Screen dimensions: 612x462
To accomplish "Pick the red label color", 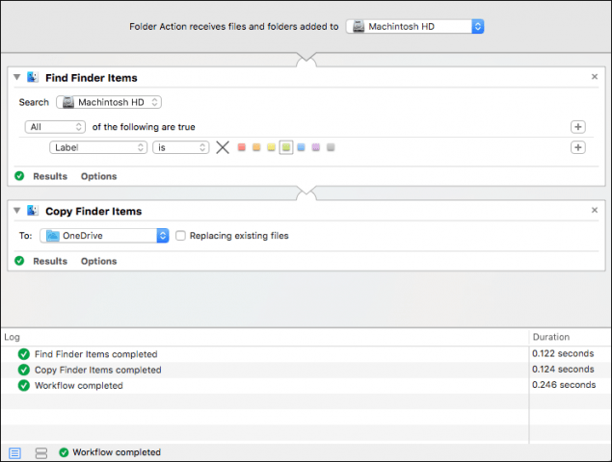I will coord(242,147).
